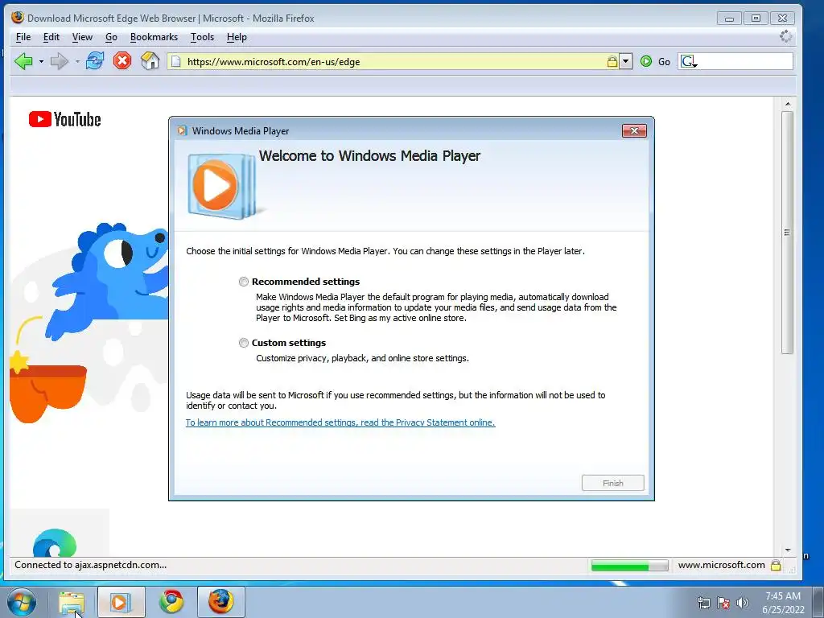Screen dimensions: 824x618
Task: Click the page icon in the address bar
Action: (176, 61)
